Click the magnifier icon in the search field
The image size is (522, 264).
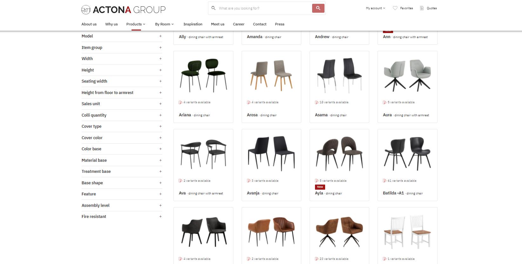tap(213, 8)
